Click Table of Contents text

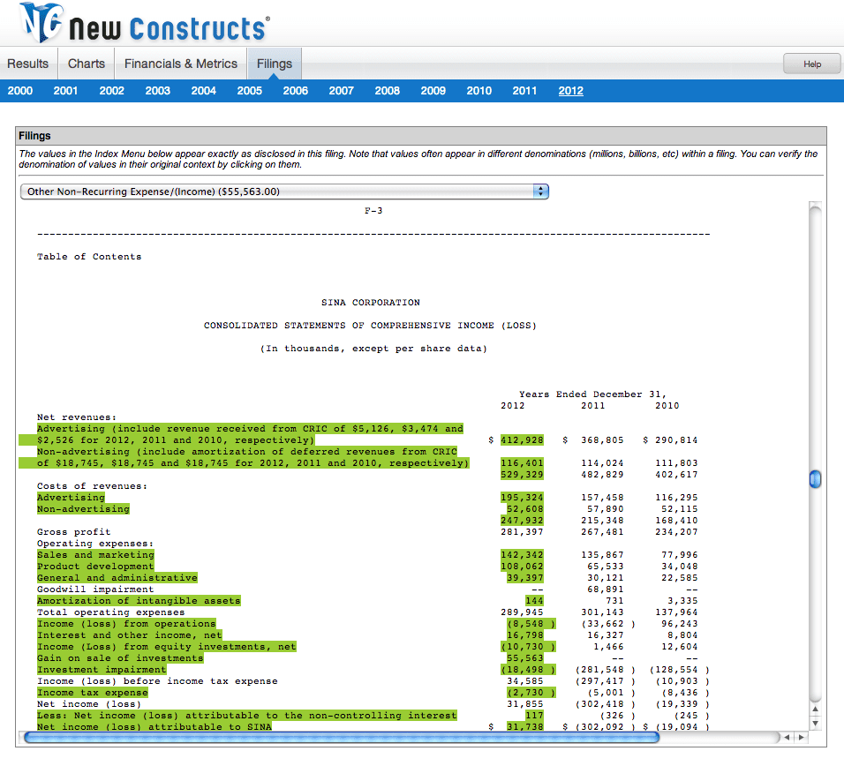pos(89,257)
